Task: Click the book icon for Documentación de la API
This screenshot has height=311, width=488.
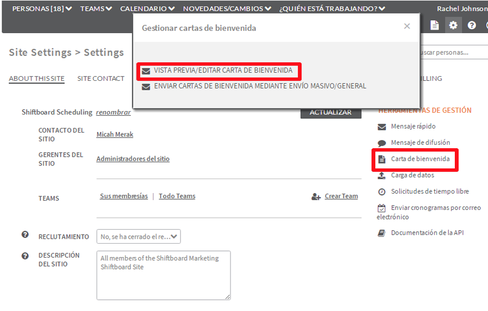Action: (x=381, y=233)
